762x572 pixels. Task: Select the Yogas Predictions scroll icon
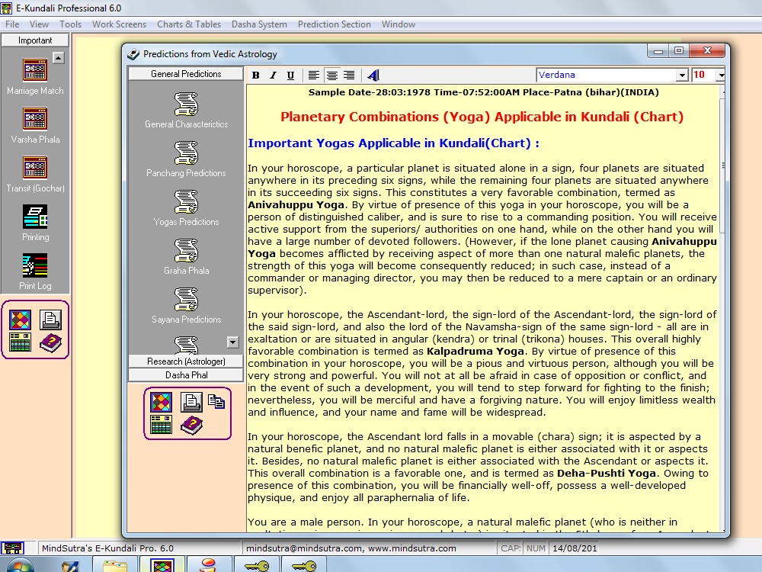pos(186,202)
